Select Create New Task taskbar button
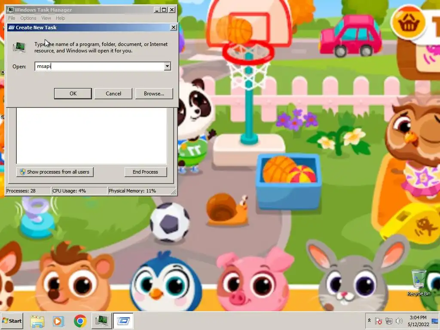Screen dimensions: 440x330 [x=123, y=321]
